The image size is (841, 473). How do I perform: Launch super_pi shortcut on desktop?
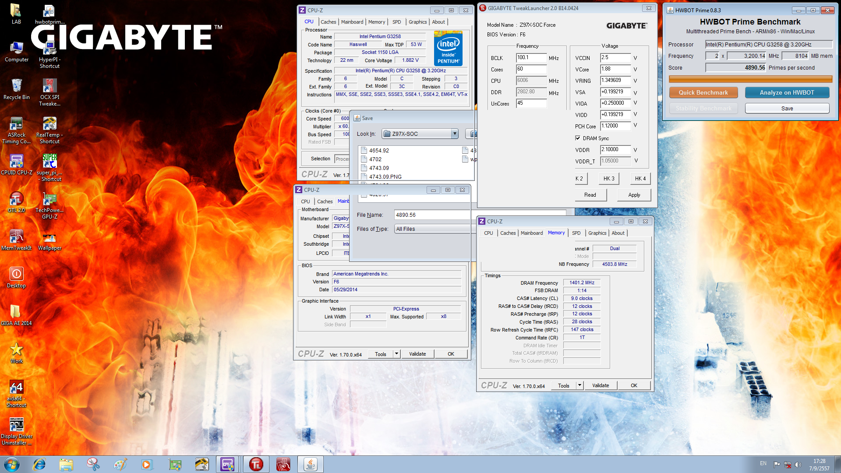tap(49, 168)
